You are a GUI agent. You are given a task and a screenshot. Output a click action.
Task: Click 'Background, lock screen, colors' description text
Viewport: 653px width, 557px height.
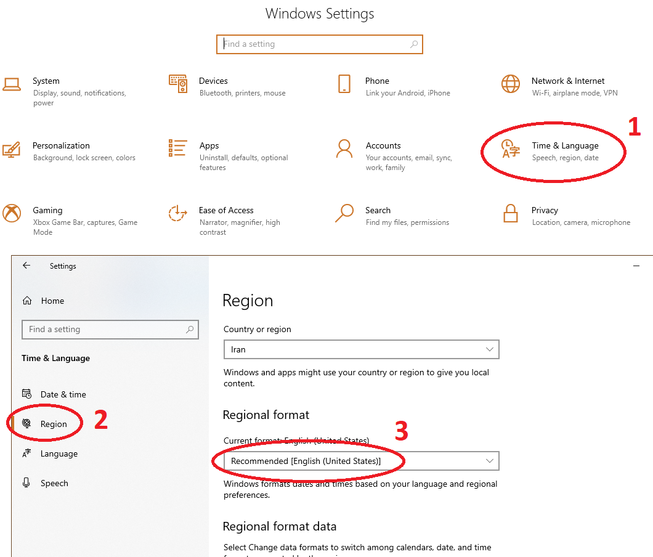point(84,158)
